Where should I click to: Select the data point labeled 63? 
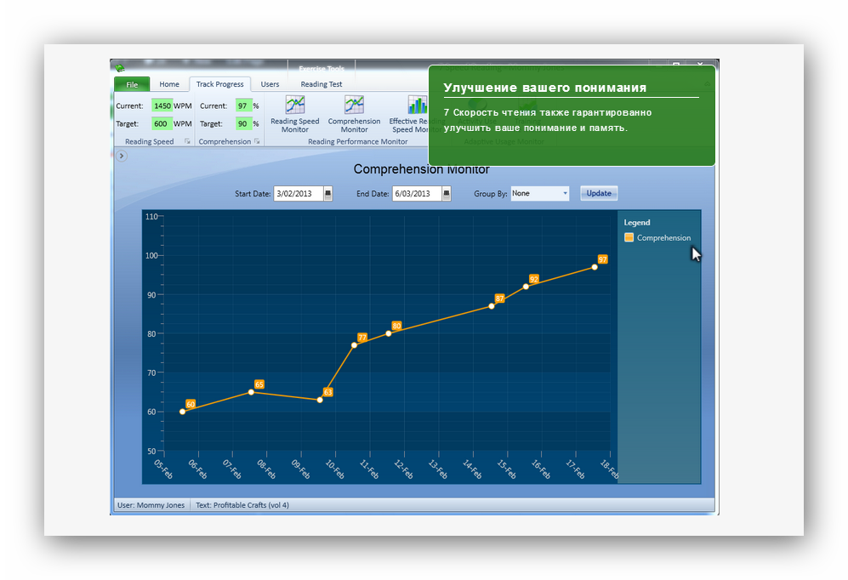[x=320, y=400]
